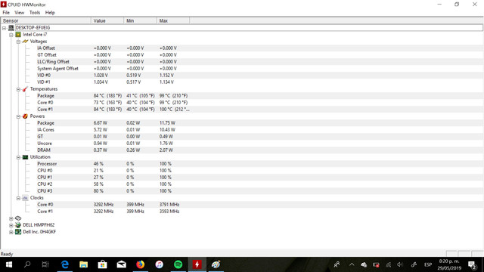Click the Temperatures thermometer icon

(x=25, y=89)
